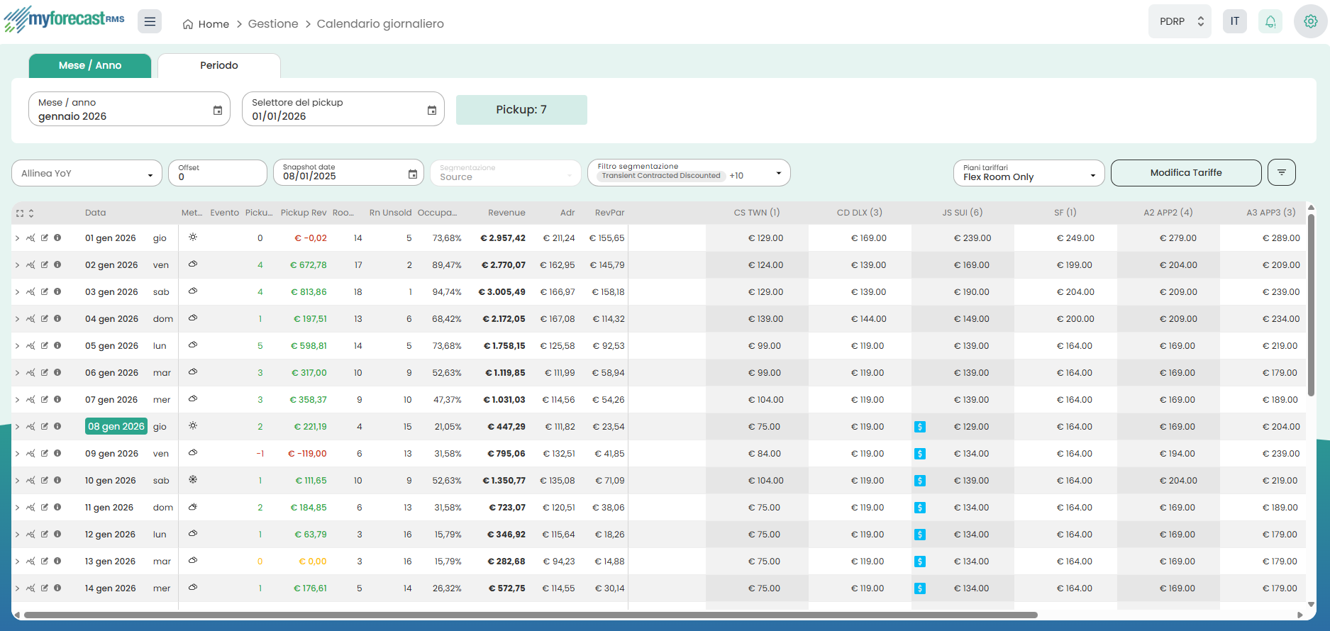Click the Offset input field
Viewport: 1330px width, 631px height.
pos(217,177)
